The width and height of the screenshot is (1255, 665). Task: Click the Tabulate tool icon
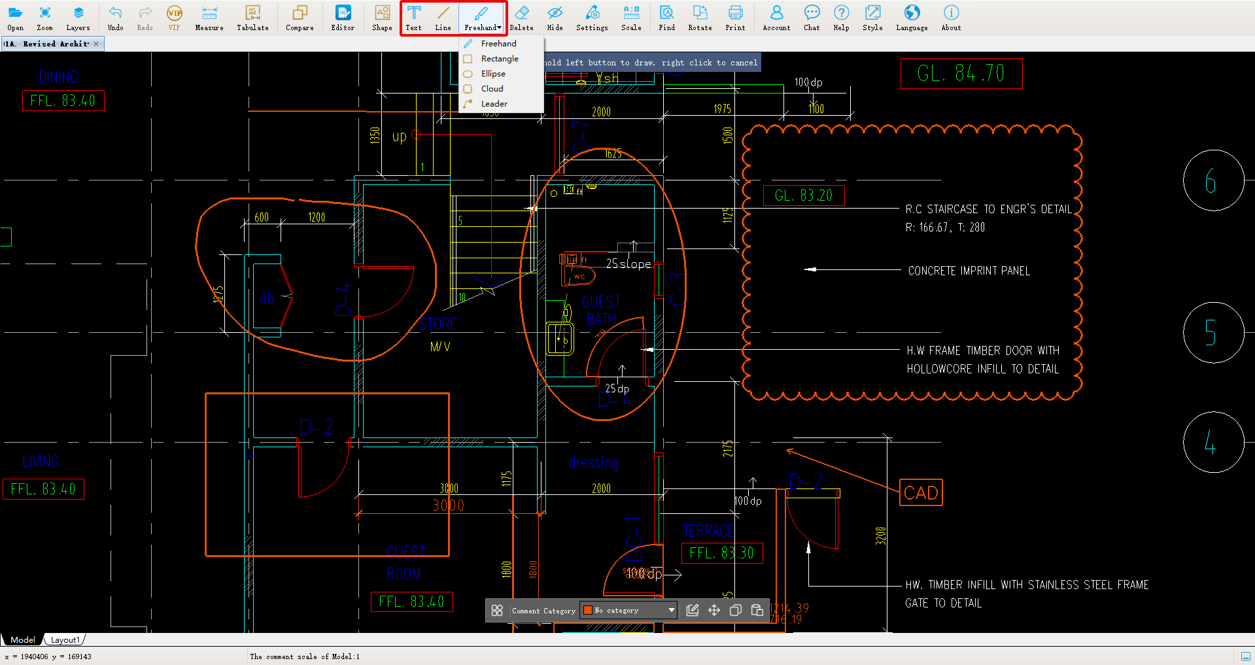(x=252, y=18)
